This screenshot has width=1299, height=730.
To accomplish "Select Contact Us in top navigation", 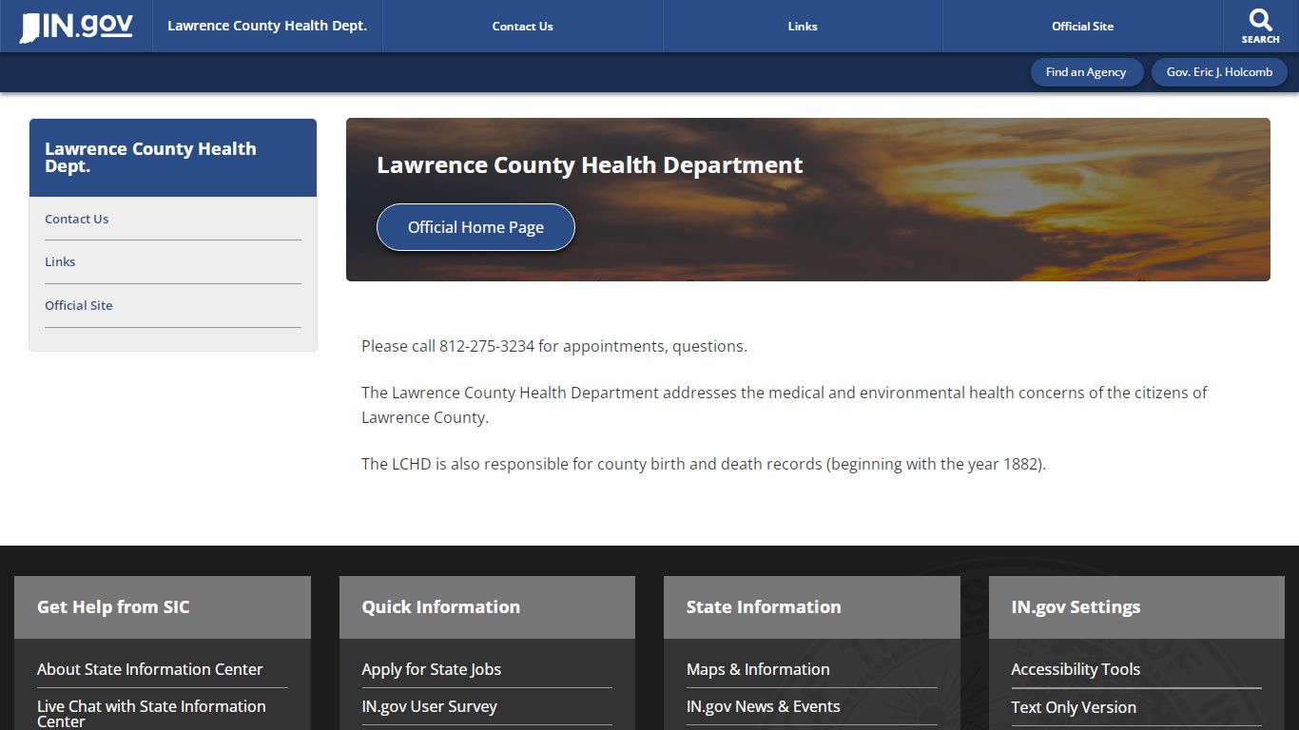I will point(522,26).
